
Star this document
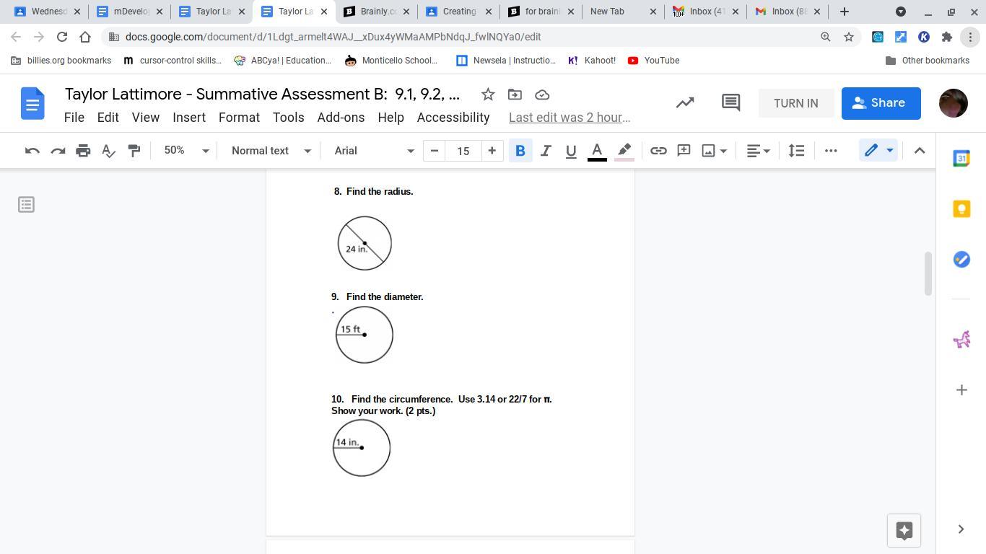click(488, 94)
